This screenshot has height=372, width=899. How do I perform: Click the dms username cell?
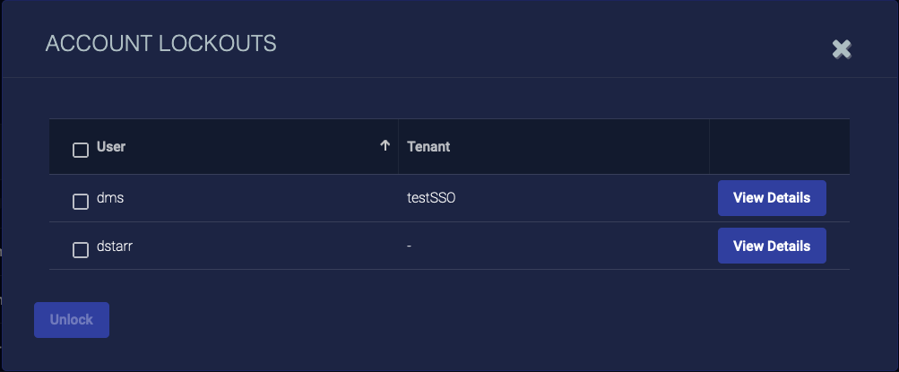[110, 198]
